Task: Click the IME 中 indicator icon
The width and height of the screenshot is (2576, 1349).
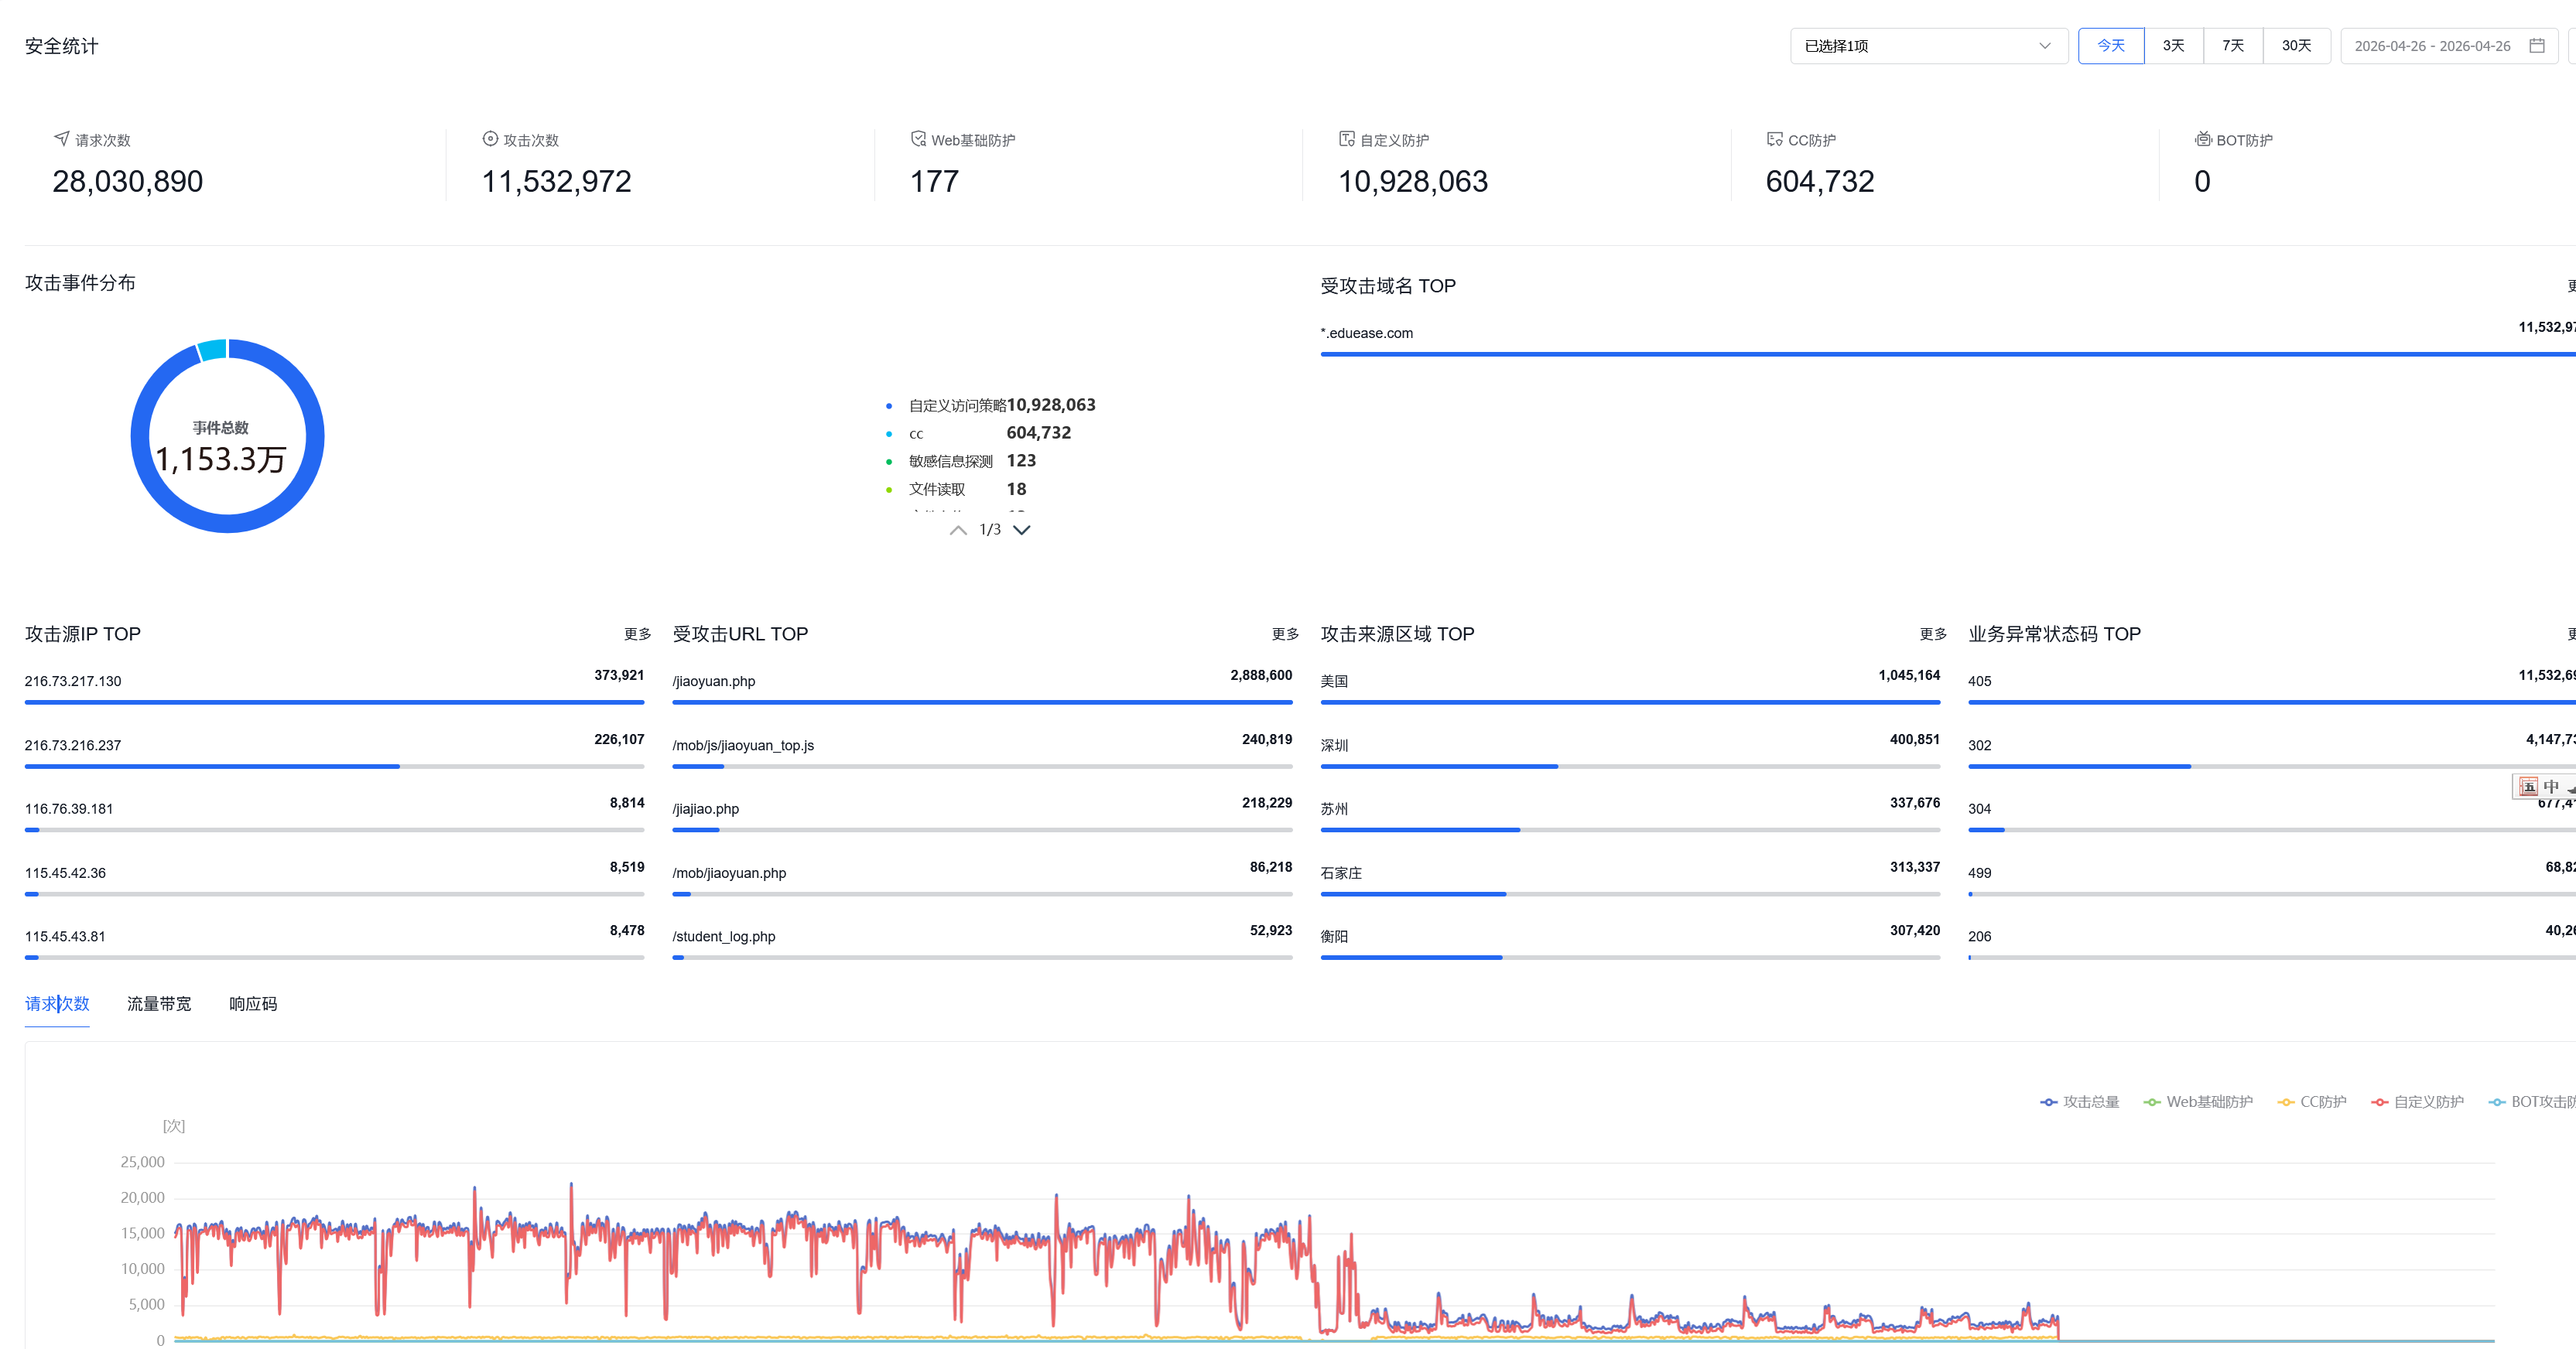Action: (x=2551, y=787)
